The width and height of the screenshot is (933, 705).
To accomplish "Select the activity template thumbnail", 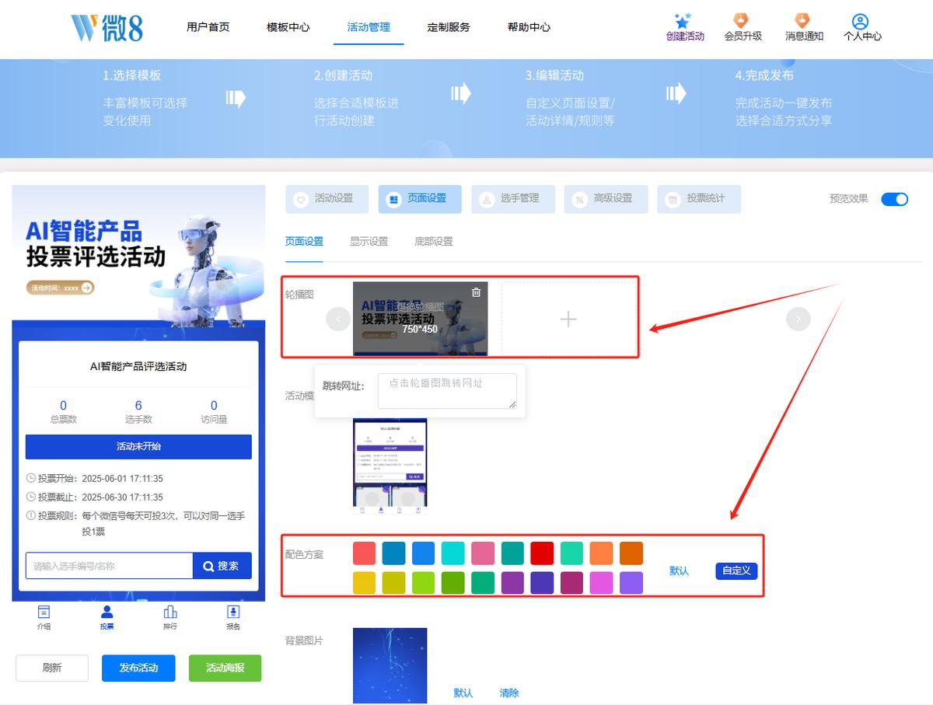I will pos(390,466).
